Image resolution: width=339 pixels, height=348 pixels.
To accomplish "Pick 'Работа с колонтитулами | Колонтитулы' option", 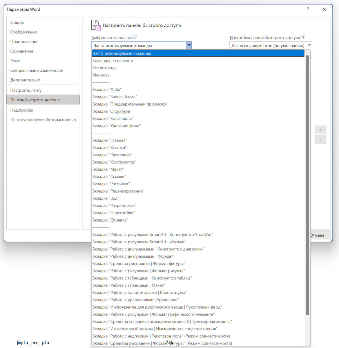I will (x=198, y=293).
